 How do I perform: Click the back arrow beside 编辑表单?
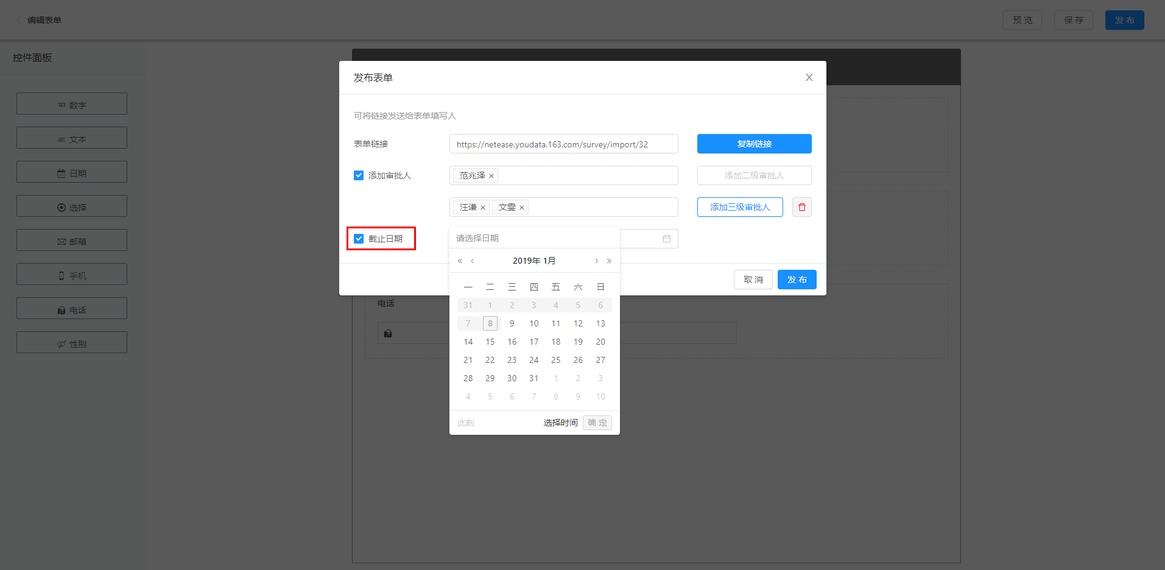click(18, 20)
